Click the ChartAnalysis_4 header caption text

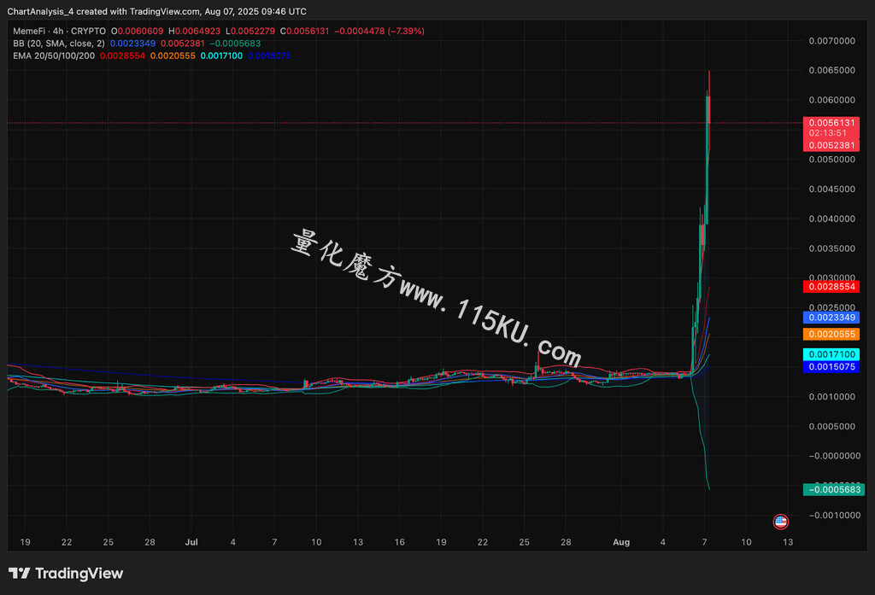click(x=157, y=11)
